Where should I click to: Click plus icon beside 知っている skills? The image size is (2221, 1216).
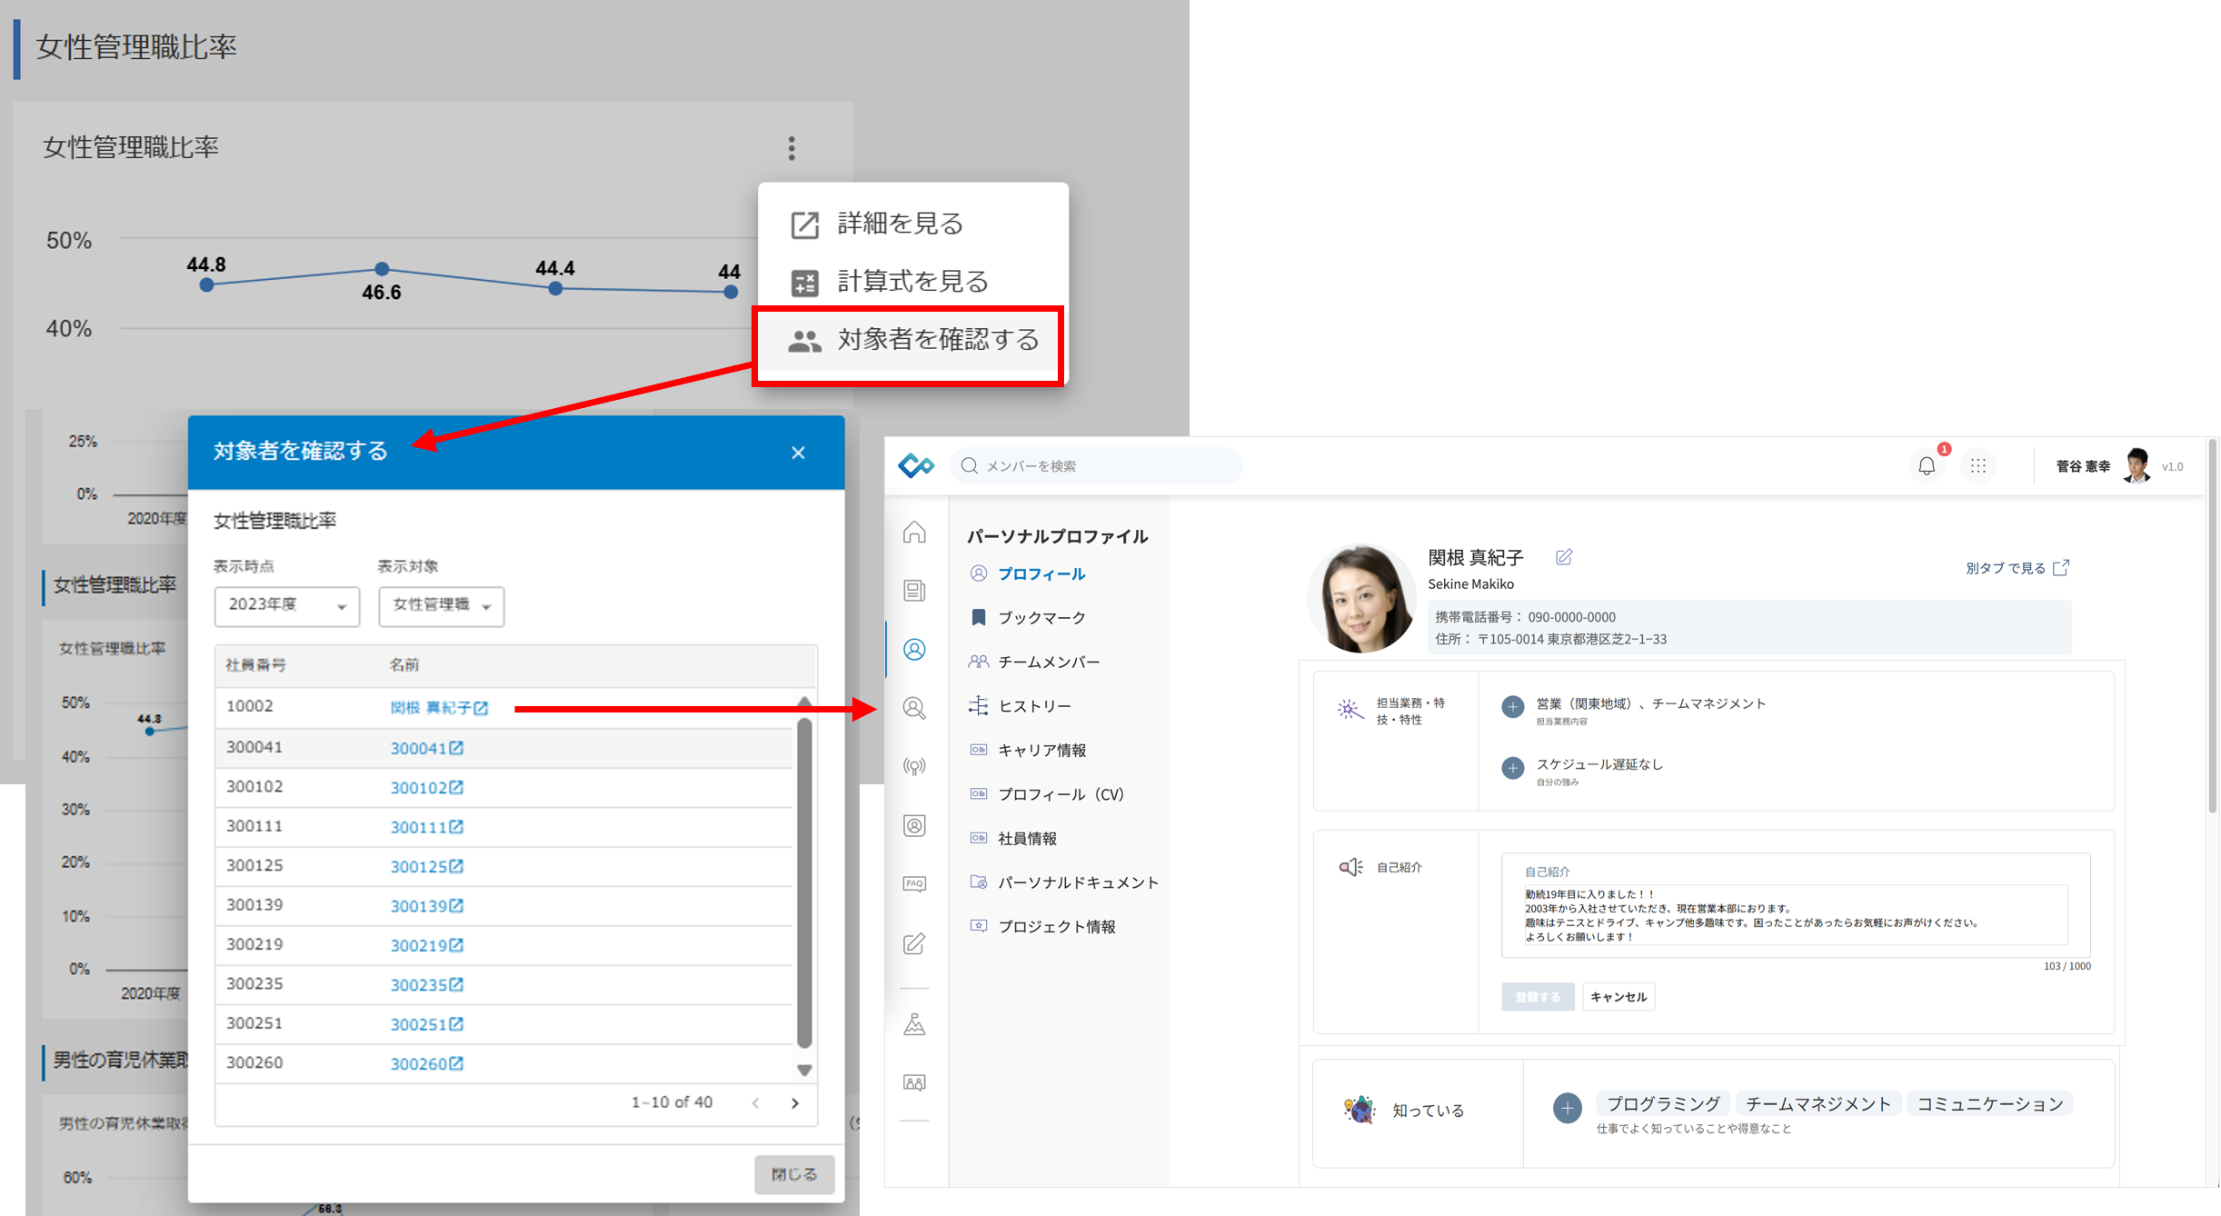[1567, 1108]
